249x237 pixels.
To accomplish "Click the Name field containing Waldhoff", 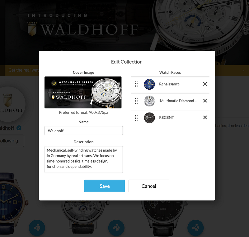I will point(84,131).
